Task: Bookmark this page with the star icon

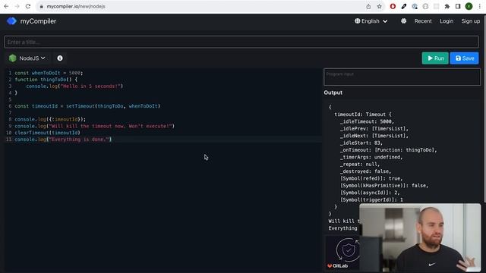Action: pyautogui.click(x=379, y=6)
